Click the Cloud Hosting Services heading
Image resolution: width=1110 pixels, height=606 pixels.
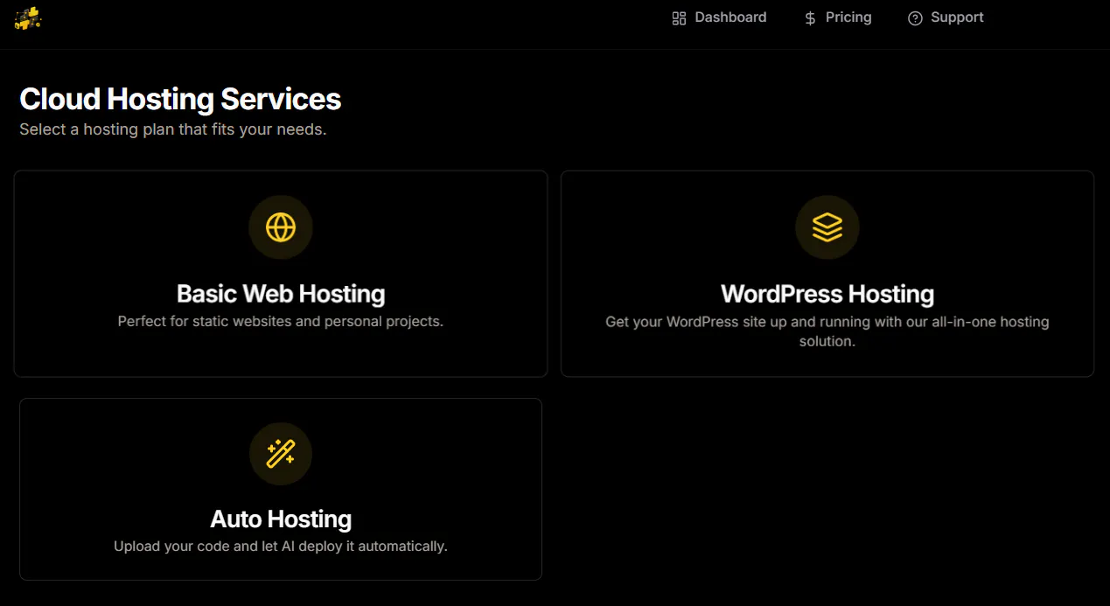[x=180, y=99]
